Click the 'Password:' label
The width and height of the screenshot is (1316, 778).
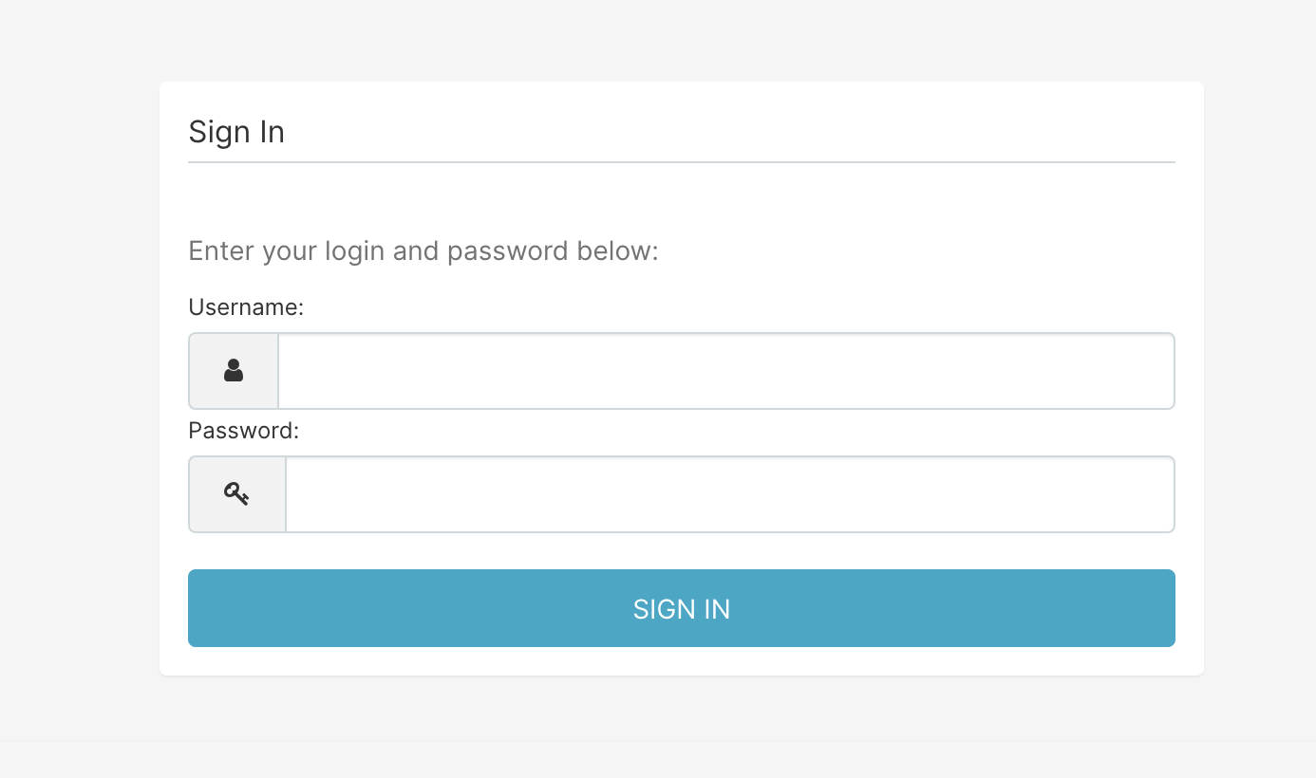242,430
